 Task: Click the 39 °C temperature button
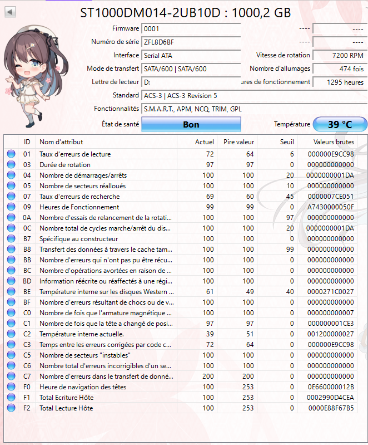(340, 124)
